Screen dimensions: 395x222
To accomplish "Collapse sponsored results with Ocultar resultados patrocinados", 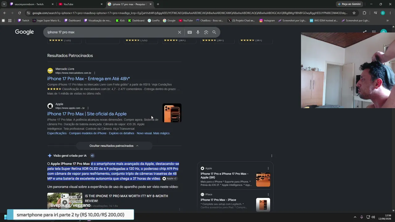I will click(114, 146).
